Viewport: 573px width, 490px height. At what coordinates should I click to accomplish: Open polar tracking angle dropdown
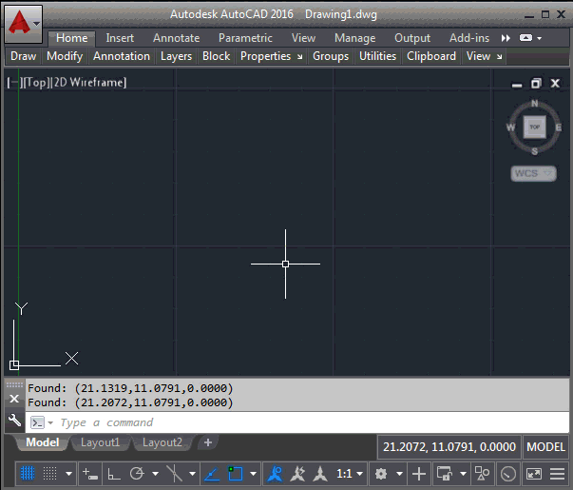point(155,474)
